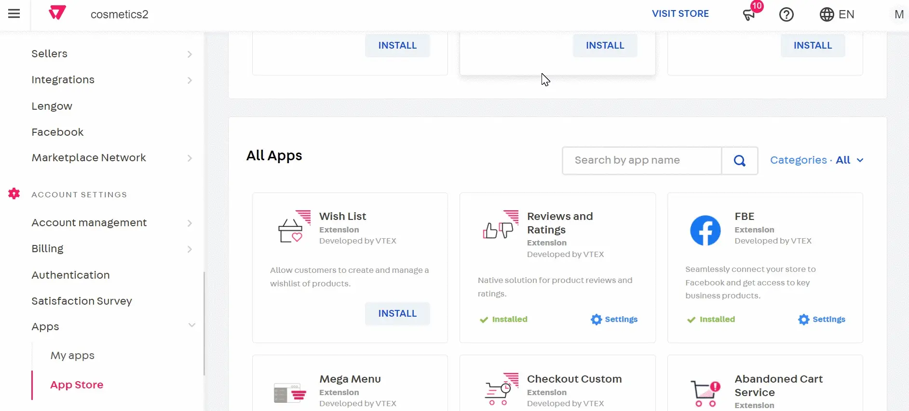Click the search magnifier button
Screen dimensions: 909x411
(x=740, y=161)
